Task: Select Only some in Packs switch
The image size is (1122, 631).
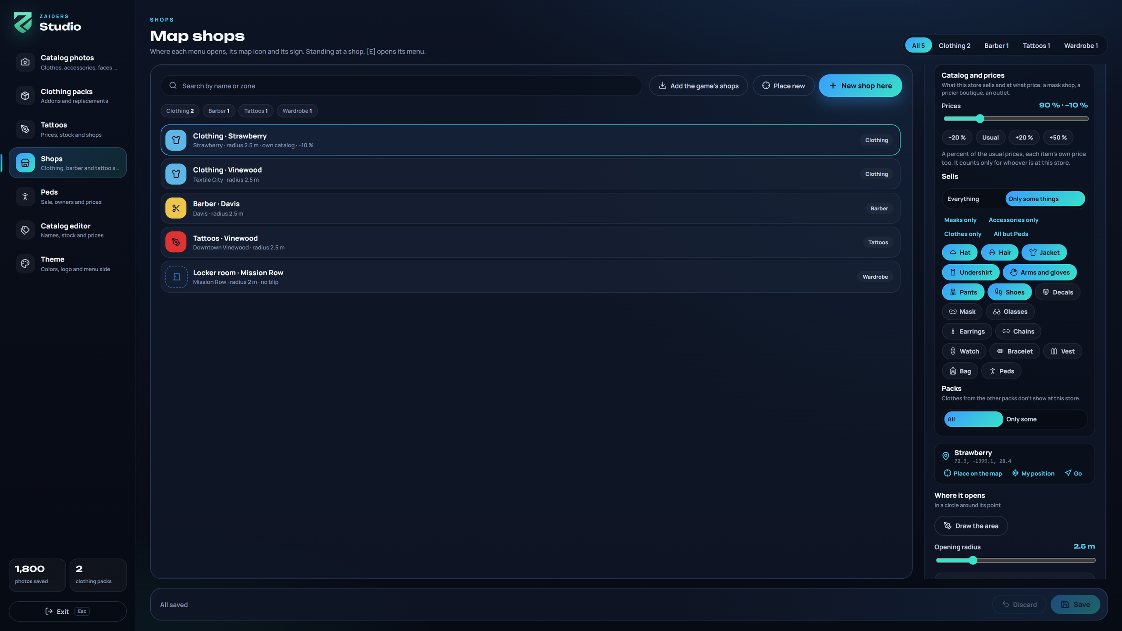Action: point(1044,419)
